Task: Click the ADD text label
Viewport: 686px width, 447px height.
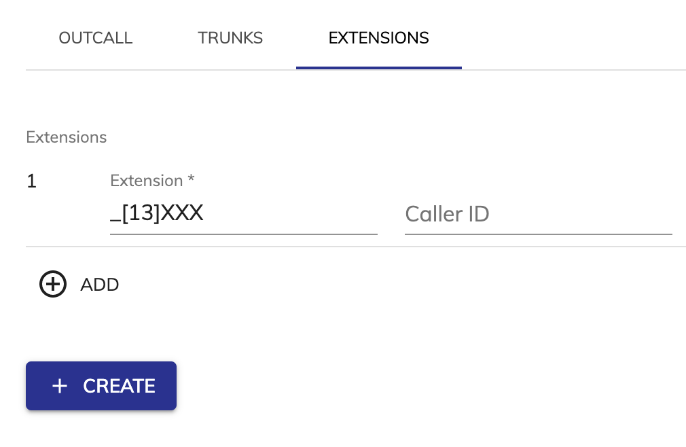Action: tap(100, 285)
